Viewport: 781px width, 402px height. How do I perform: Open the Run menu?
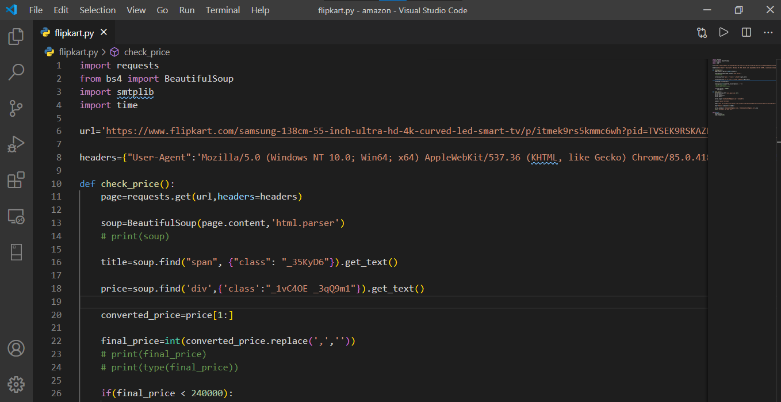187,10
